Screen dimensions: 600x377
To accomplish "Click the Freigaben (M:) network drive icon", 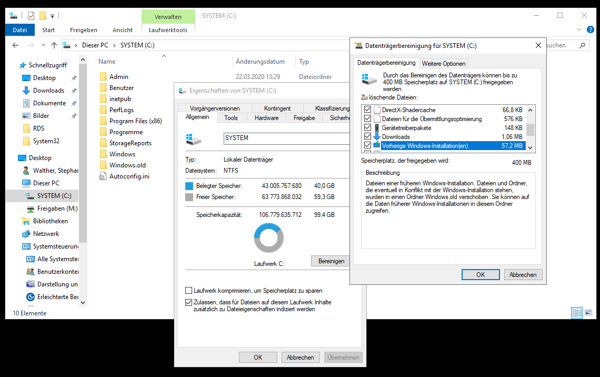I will pyautogui.click(x=30, y=209).
